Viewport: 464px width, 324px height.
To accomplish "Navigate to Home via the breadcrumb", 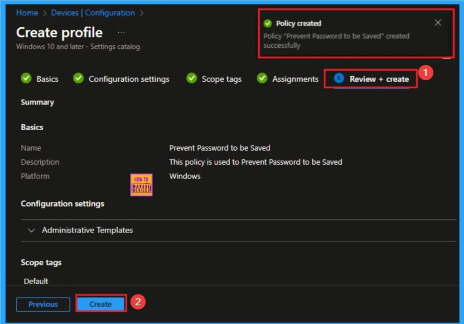I will click(26, 13).
